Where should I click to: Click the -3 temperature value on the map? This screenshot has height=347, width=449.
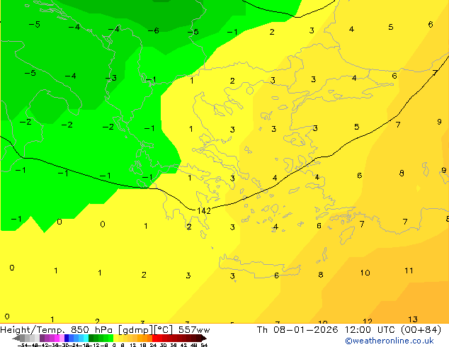[110, 78]
